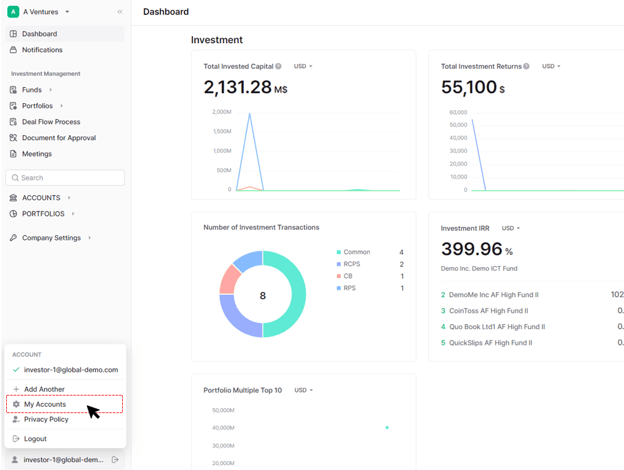
Task: Click the My Accounts gear icon
Action: 16,404
